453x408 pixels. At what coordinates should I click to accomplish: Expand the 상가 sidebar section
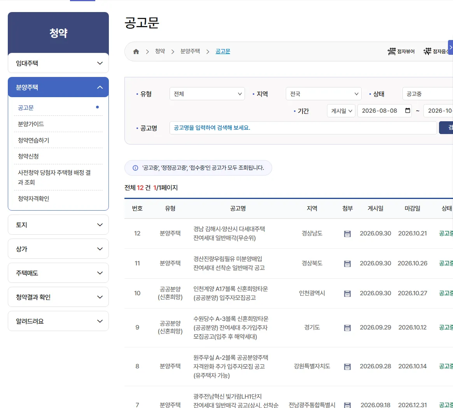(x=58, y=249)
